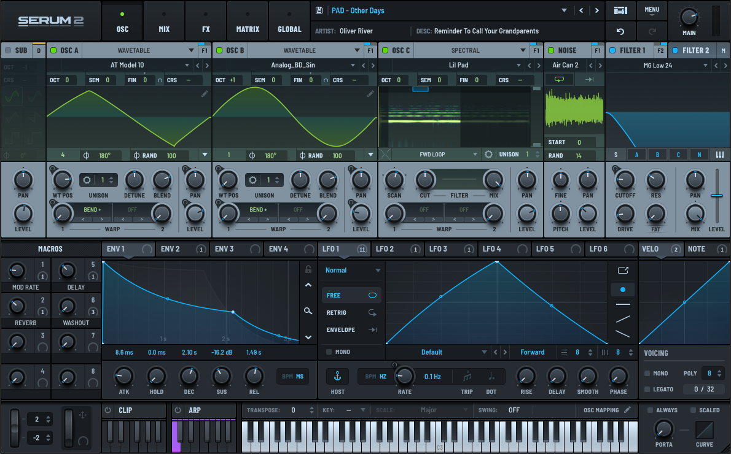731x454 pixels.
Task: Click the magnifier zoom icon in envelope
Action: coord(308,311)
